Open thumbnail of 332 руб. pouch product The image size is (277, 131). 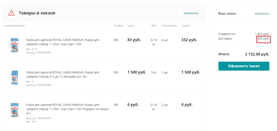coord(14,45)
